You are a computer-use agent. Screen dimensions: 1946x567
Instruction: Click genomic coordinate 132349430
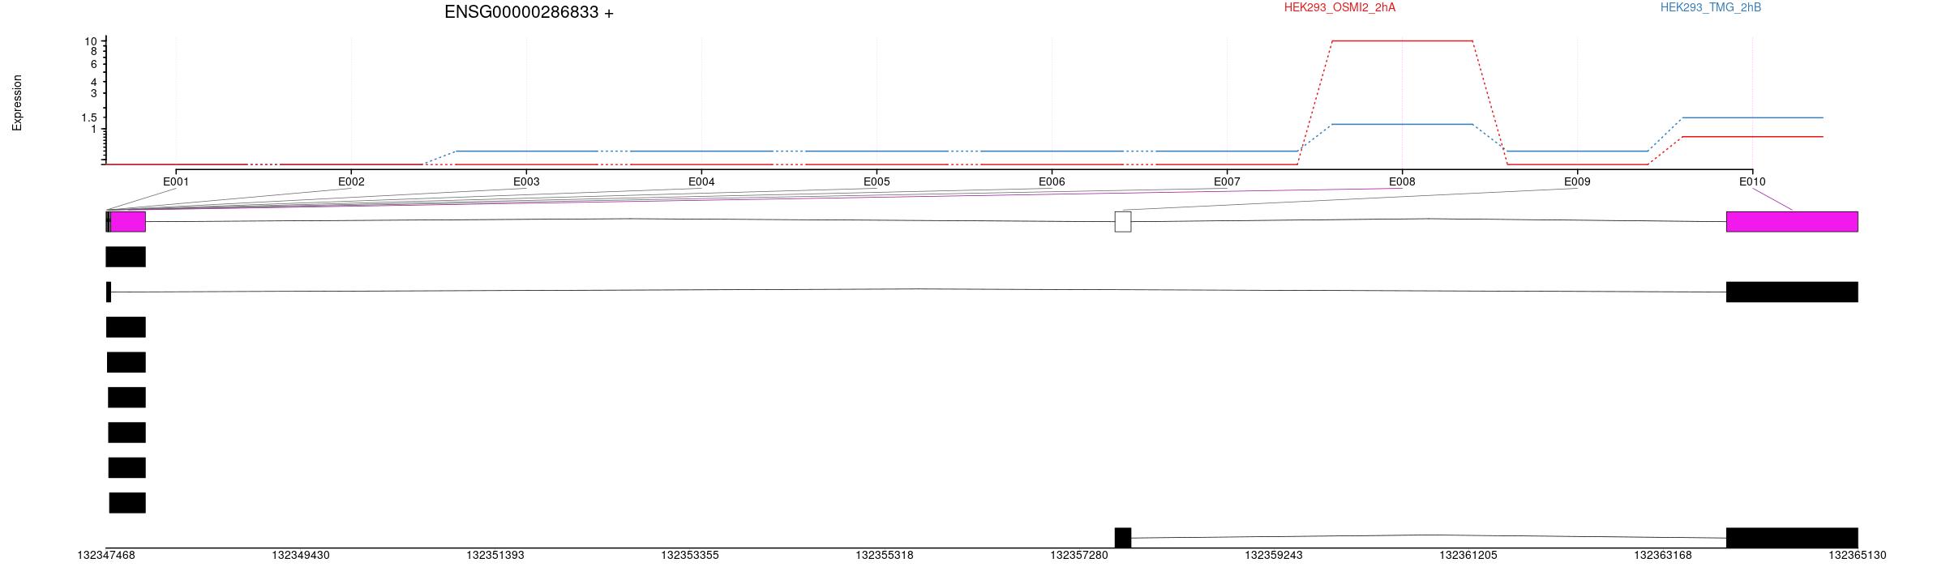pos(301,556)
